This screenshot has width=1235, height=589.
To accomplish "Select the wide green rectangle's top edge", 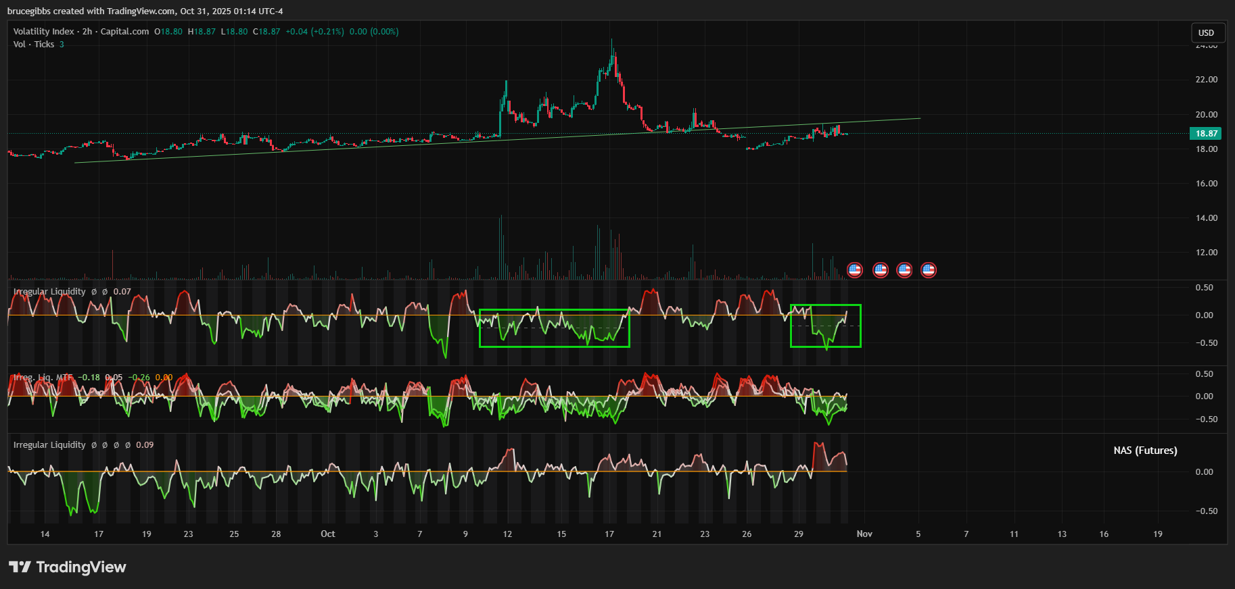I will [555, 310].
